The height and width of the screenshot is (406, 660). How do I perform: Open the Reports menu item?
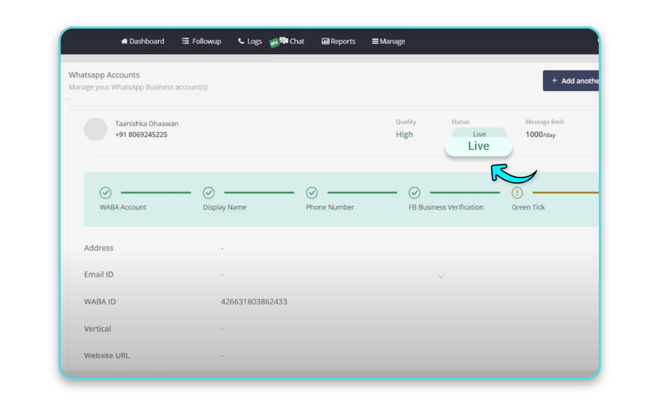tap(338, 41)
